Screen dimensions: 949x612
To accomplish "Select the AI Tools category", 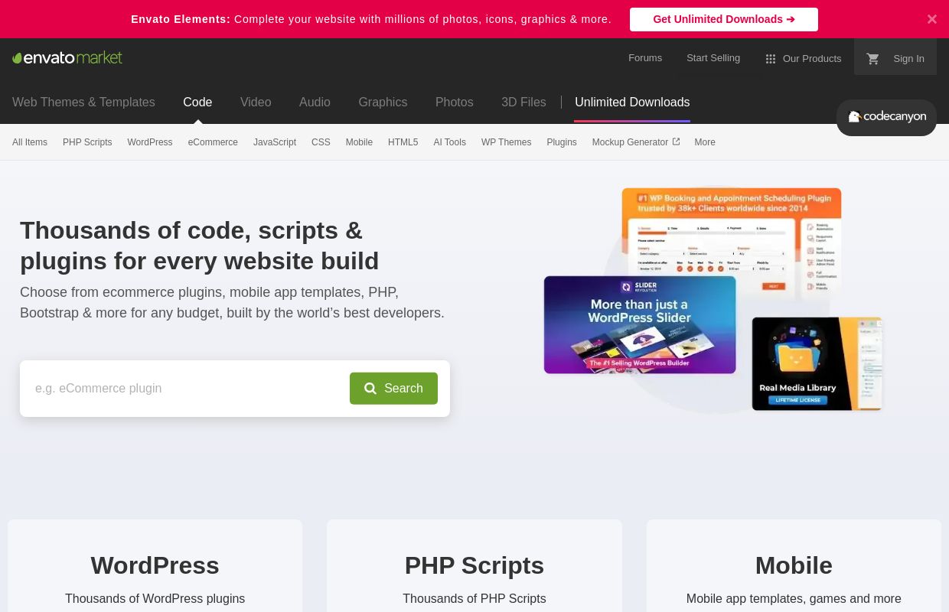I will pos(449,142).
